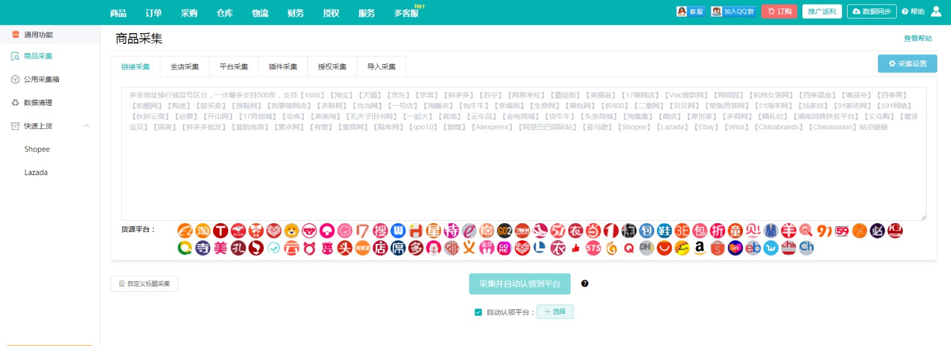Open the user profile avatar icon
Viewport: 951px width, 346px height.
(x=936, y=11)
